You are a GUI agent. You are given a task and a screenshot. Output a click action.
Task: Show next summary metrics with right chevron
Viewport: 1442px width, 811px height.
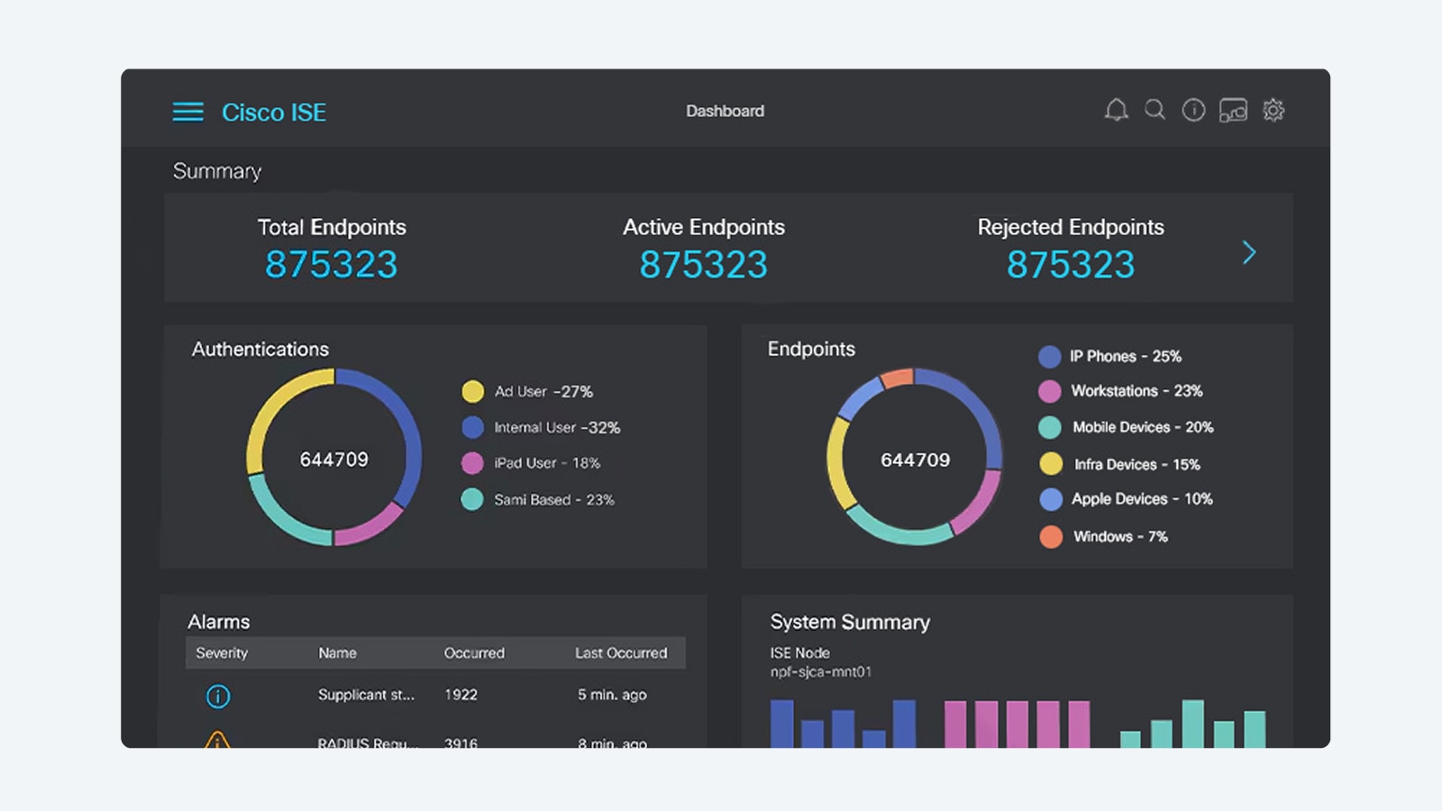tap(1248, 252)
